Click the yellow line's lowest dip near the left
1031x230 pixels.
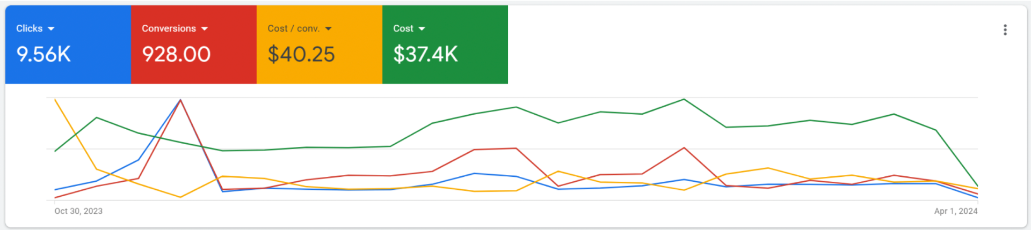(x=180, y=197)
